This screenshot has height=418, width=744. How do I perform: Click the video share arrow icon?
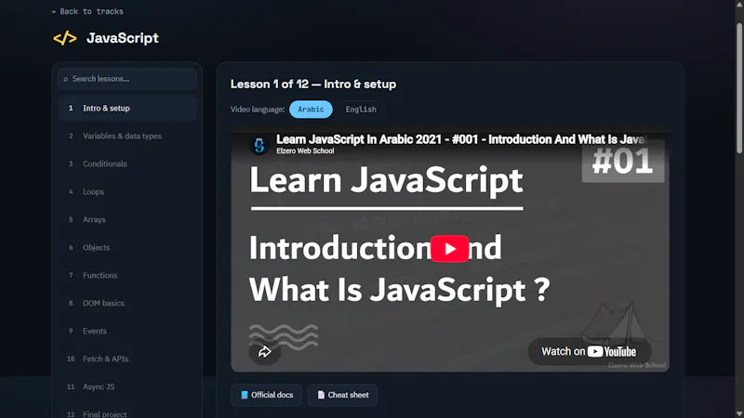pyautogui.click(x=265, y=352)
